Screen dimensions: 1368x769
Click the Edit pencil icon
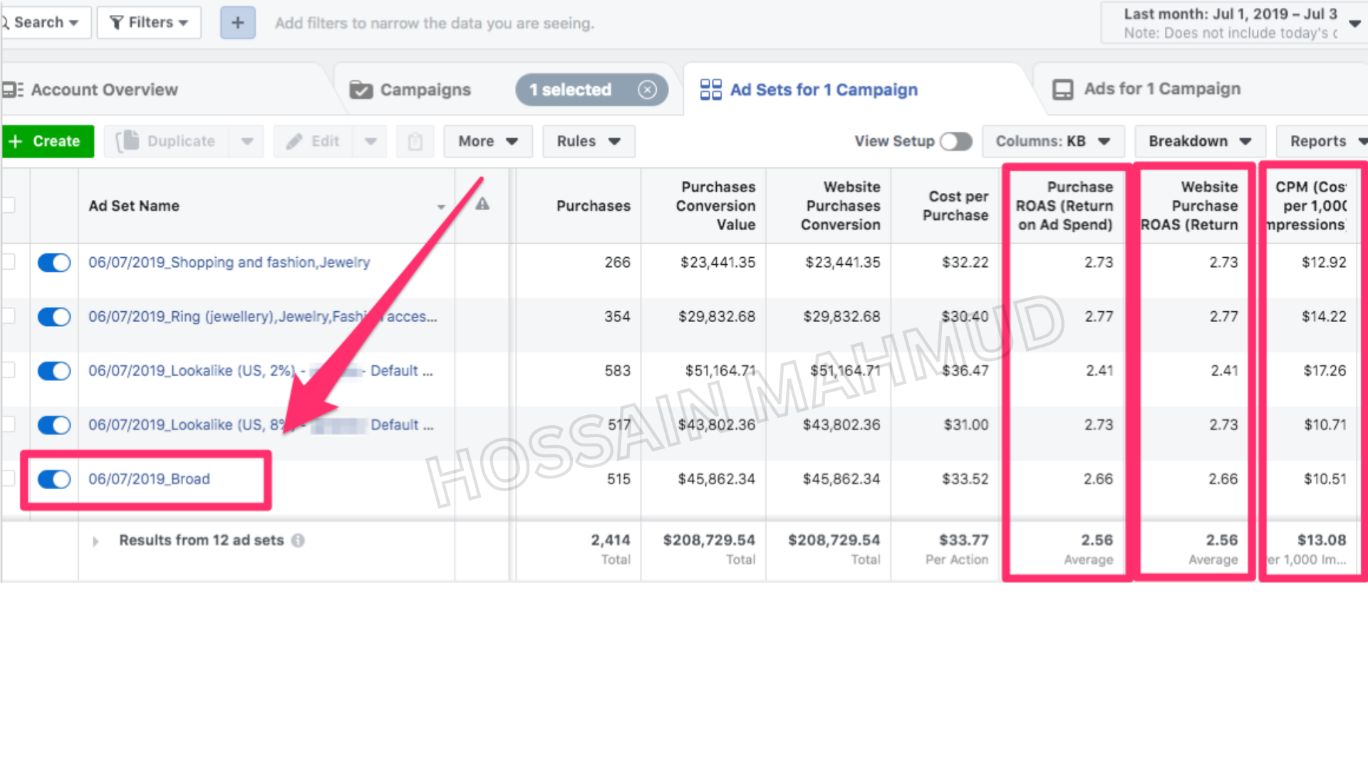pyautogui.click(x=294, y=142)
